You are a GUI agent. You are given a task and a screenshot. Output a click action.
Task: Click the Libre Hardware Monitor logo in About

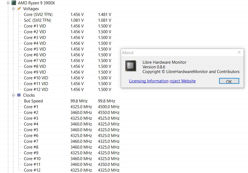point(131,66)
